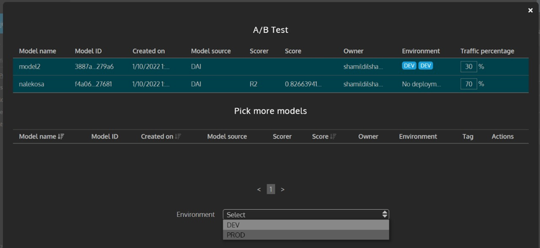The width and height of the screenshot is (540, 248).
Task: Open the Environment select dropdown
Action: [x=305, y=214]
